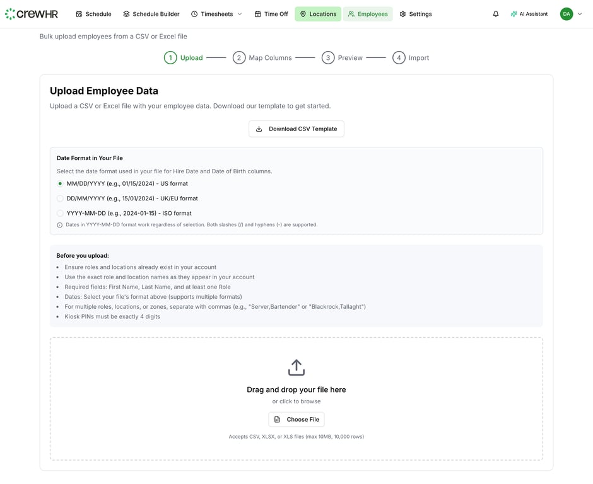Open the AI Assistant sparkle icon
This screenshot has height=484, width=593.
pos(514,14)
